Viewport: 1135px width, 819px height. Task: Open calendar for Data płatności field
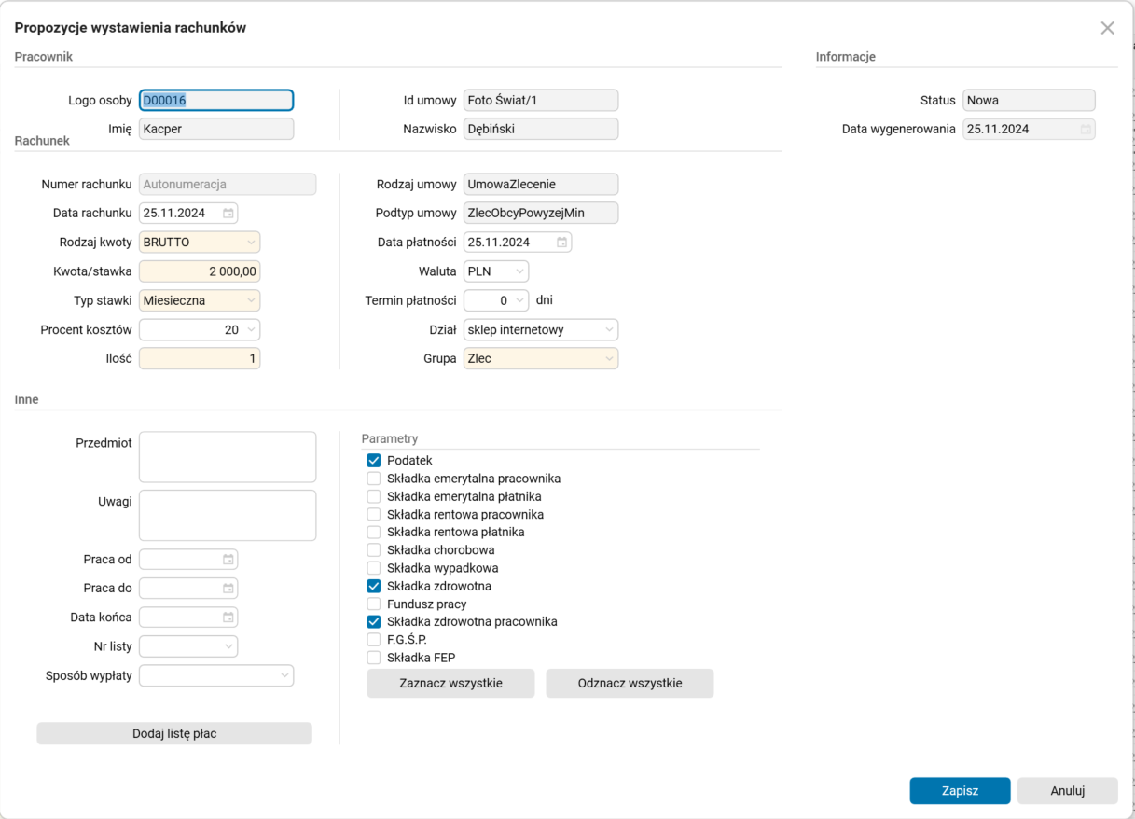tap(561, 243)
